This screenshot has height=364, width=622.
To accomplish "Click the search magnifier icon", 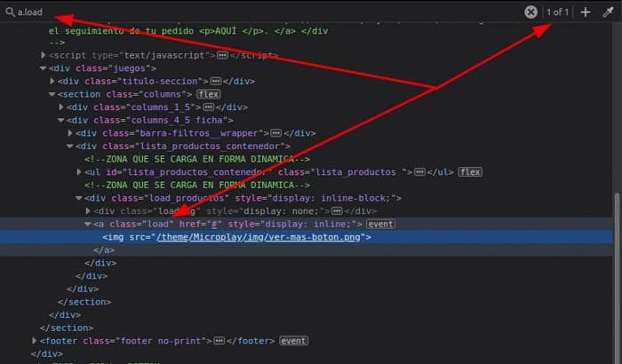I will pyautogui.click(x=10, y=12).
